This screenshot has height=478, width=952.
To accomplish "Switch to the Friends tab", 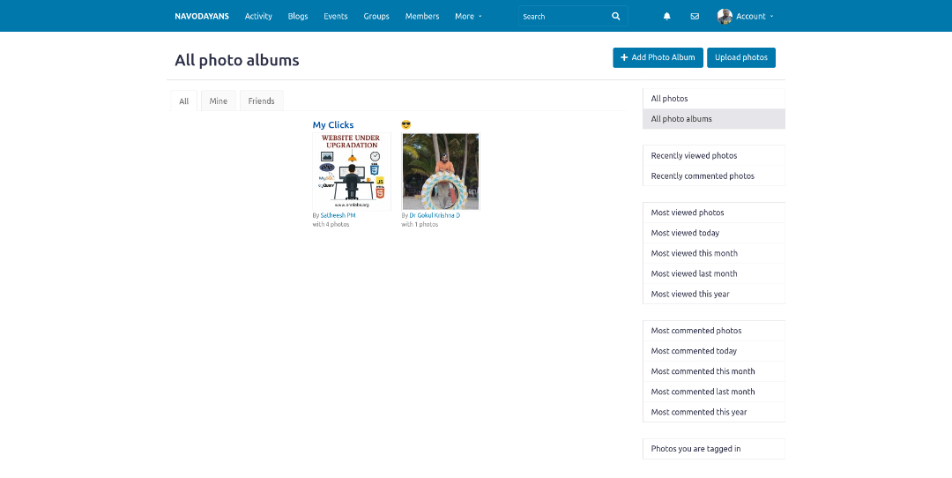I will [x=261, y=101].
